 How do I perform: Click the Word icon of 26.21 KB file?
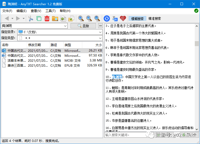[4, 51]
